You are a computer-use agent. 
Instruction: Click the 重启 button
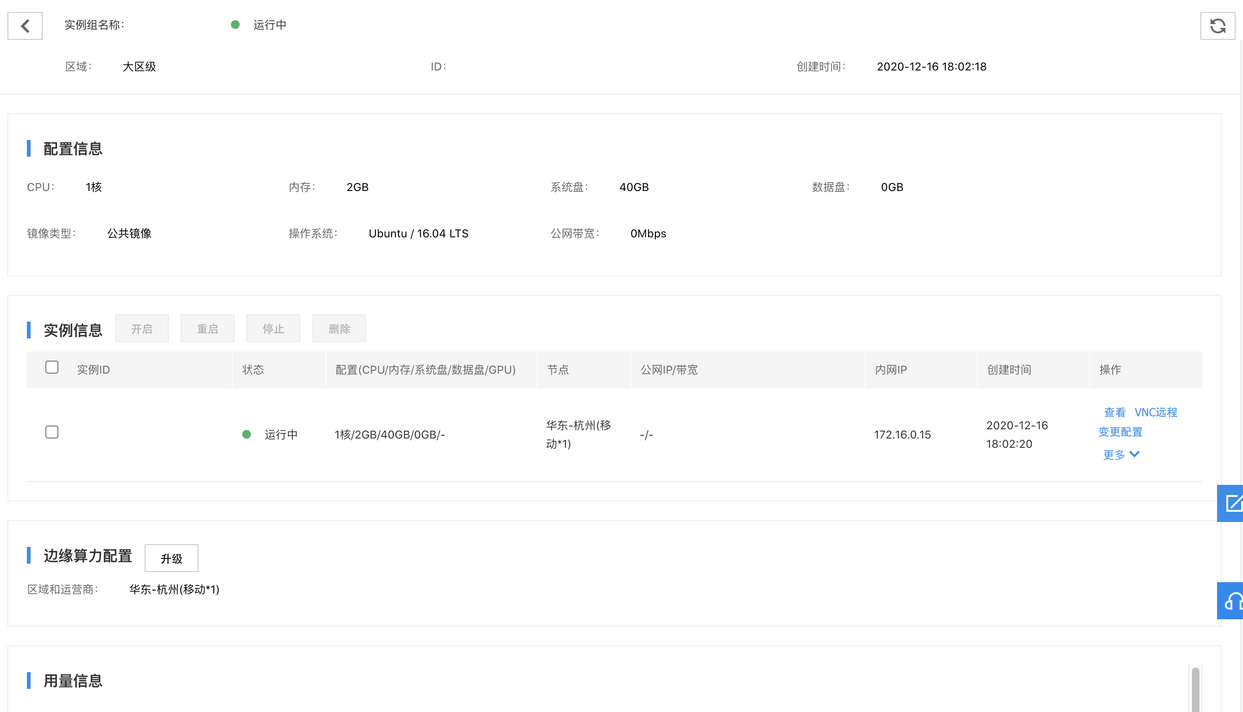(x=207, y=329)
